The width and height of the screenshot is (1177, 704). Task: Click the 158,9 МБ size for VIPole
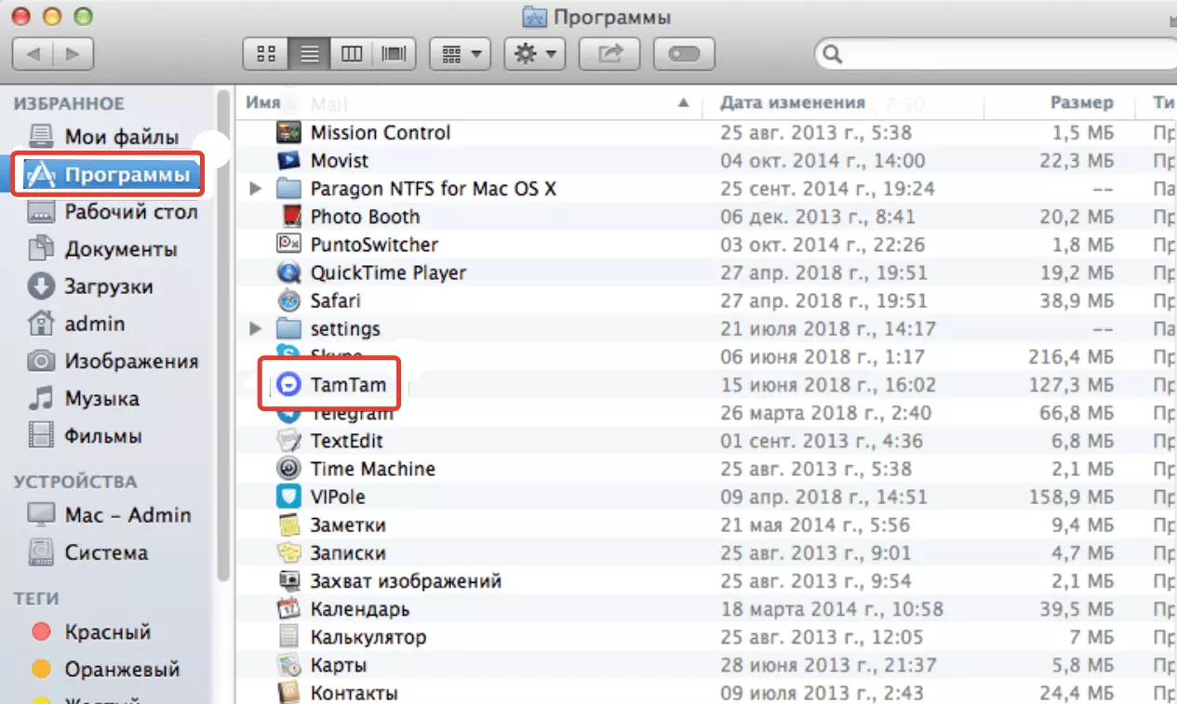(x=1071, y=497)
